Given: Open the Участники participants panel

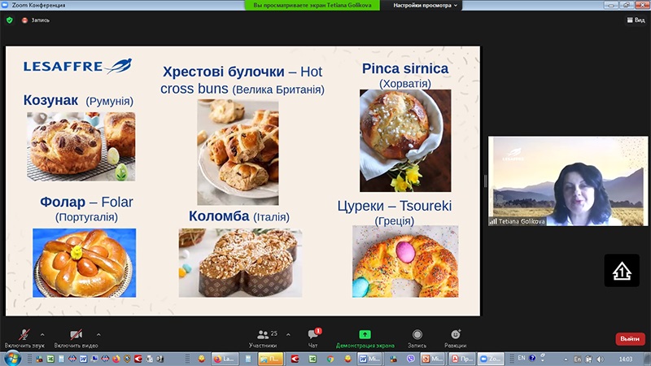Looking at the screenshot, I should point(263,338).
